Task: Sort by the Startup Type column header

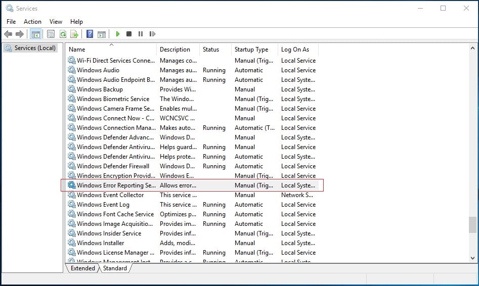Action: 255,50
